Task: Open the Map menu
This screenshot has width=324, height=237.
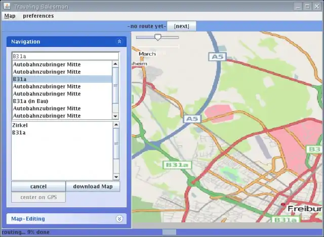Action: click(x=10, y=16)
